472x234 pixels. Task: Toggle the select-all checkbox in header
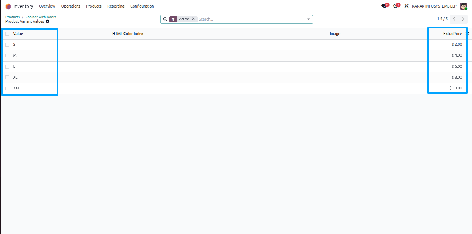click(x=7, y=34)
